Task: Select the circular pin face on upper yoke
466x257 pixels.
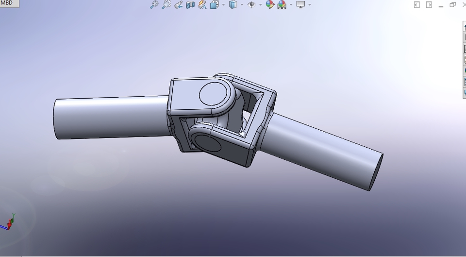Action: [x=213, y=95]
